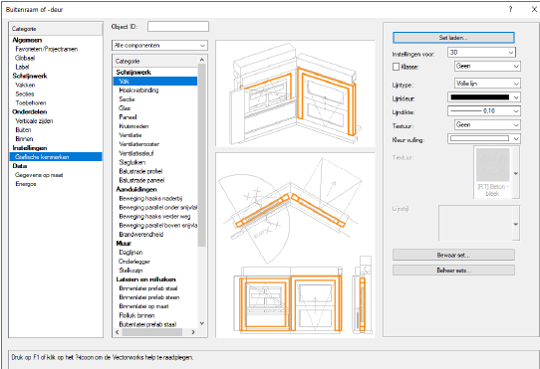The height and width of the screenshot is (369, 540).
Task: Select the Balustrade paneel component
Action: 141,180
